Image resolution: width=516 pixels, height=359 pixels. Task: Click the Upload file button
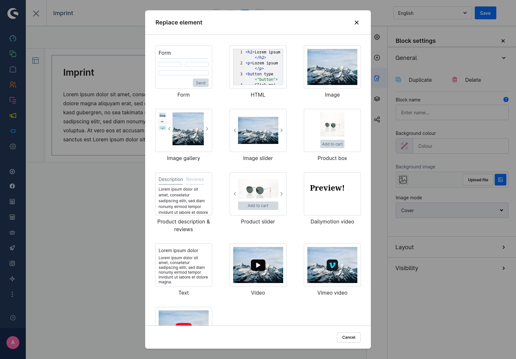pos(478,180)
